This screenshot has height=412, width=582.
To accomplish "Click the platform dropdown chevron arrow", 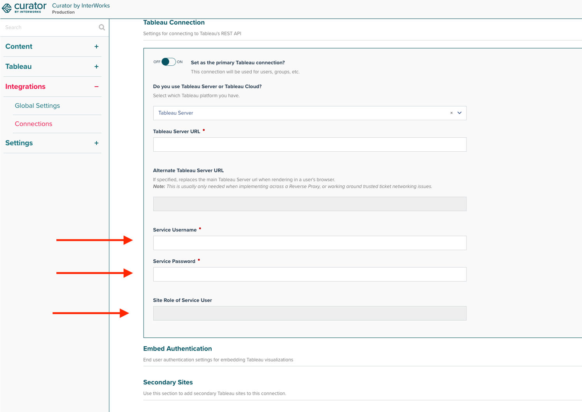I will (459, 113).
